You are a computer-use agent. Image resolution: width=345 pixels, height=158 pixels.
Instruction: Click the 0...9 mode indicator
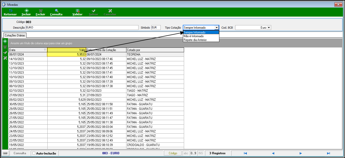(193, 153)
